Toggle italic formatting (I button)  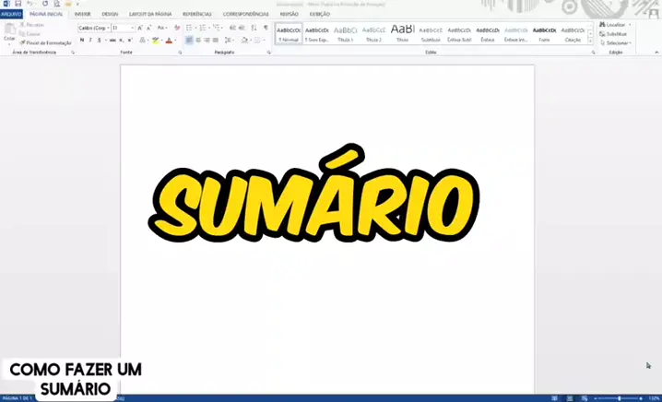point(90,41)
